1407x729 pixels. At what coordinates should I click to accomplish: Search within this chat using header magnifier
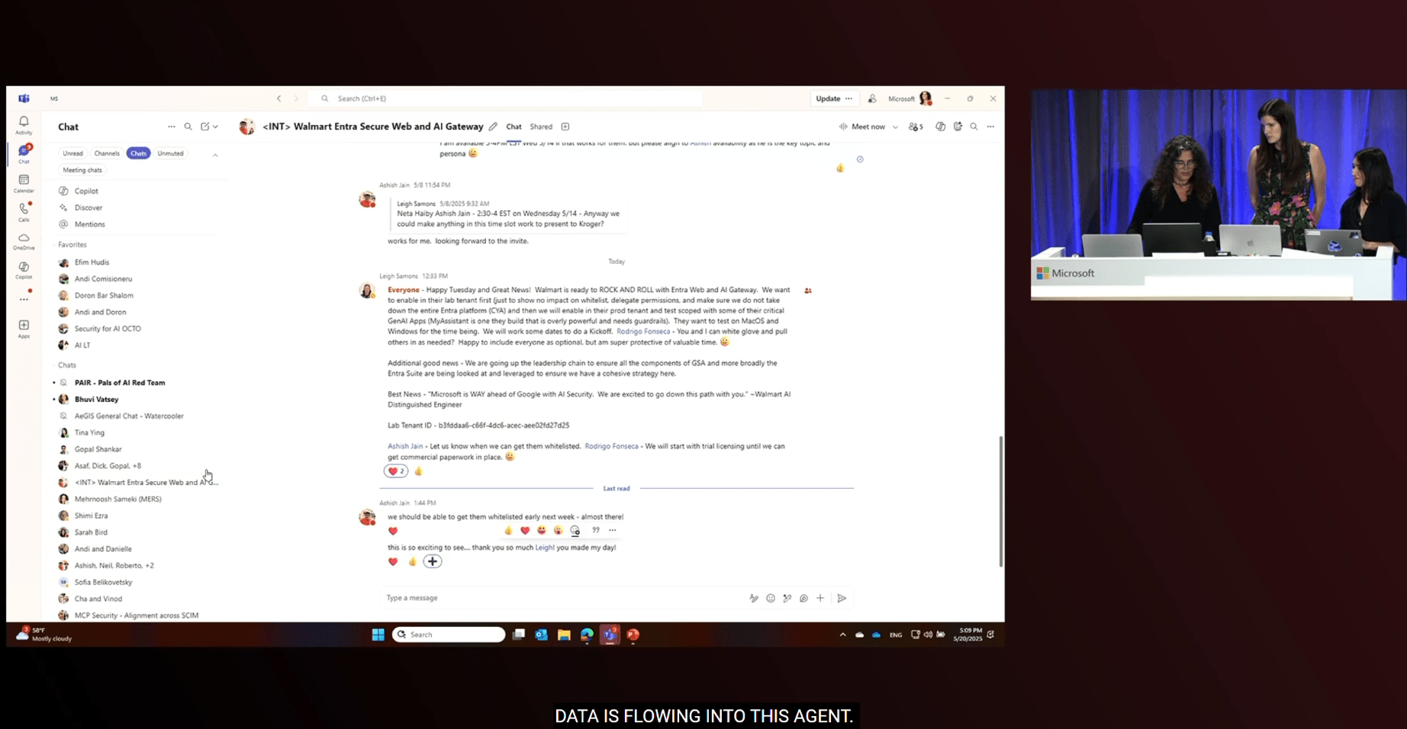coord(974,127)
